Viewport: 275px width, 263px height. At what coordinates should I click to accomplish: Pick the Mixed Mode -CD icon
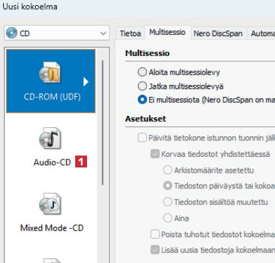click(50, 204)
